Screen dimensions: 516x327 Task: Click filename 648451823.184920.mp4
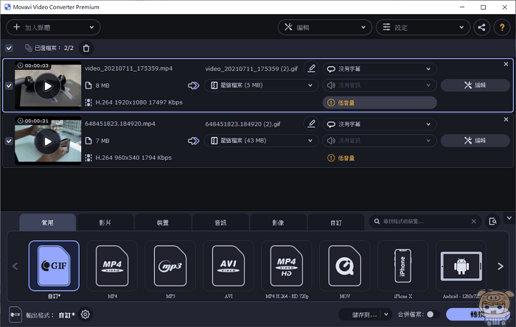pyautogui.click(x=120, y=124)
